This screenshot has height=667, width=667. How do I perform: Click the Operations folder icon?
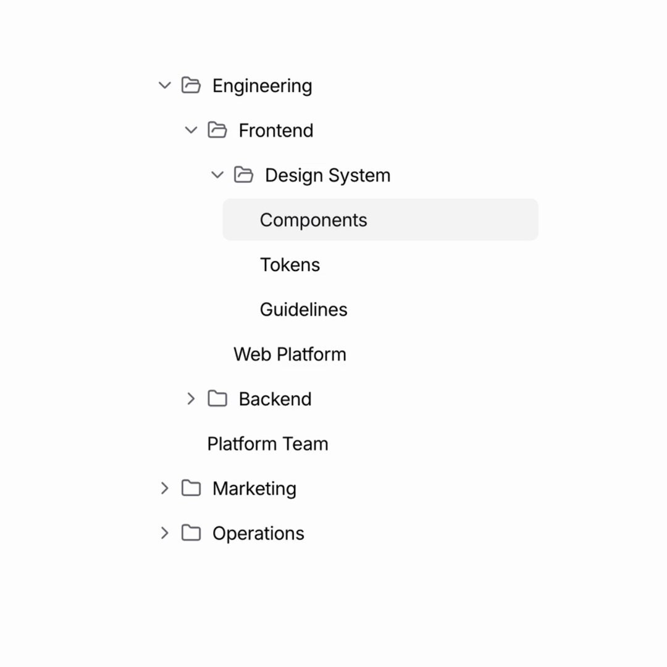(191, 532)
